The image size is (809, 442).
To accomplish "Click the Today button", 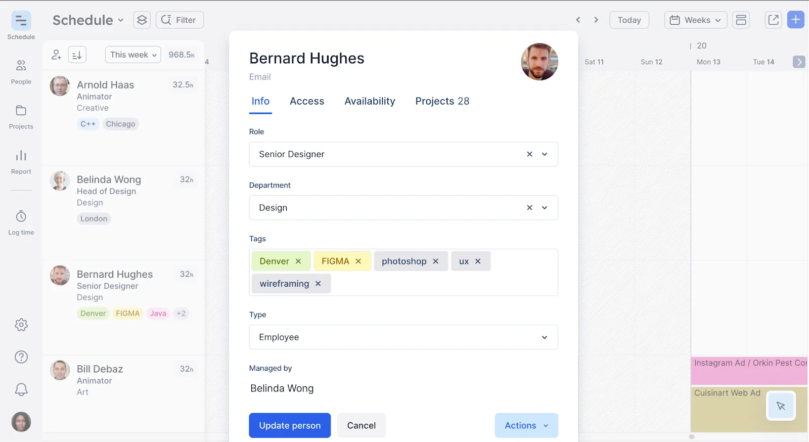I will [x=629, y=20].
